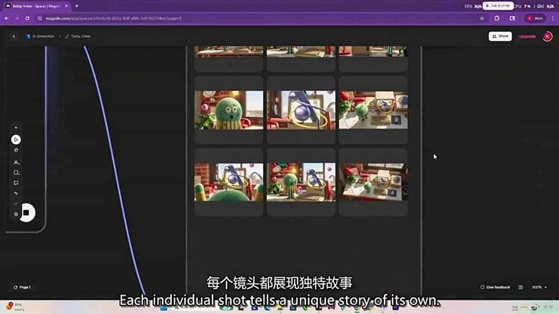Click the Share button

500,36
